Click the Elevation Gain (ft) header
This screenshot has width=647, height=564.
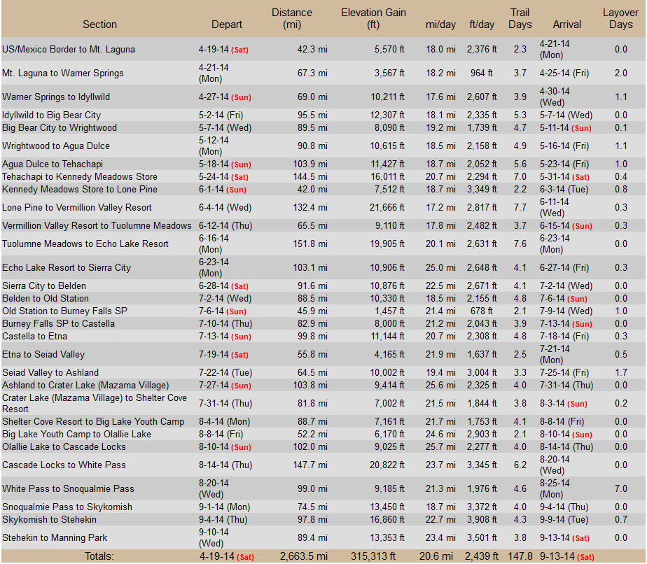(373, 19)
